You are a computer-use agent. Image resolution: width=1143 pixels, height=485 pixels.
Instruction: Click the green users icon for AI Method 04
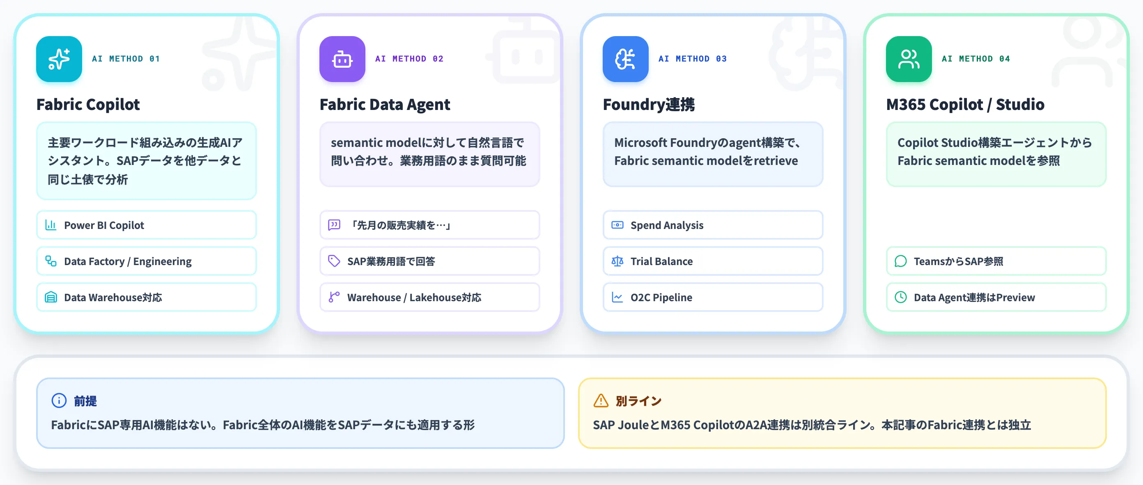(909, 59)
